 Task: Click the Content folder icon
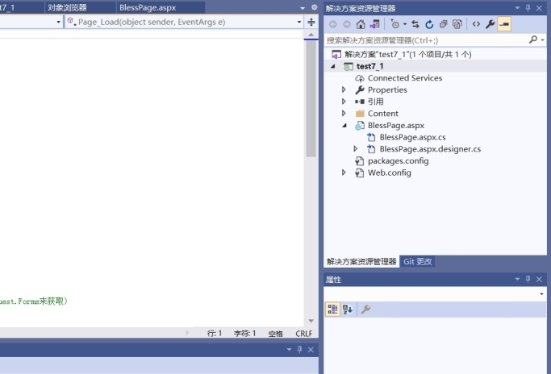(360, 114)
